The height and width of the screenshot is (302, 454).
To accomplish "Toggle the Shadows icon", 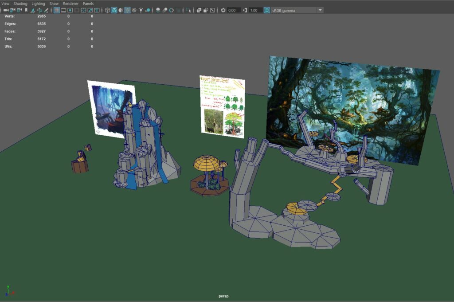I will point(148,10).
